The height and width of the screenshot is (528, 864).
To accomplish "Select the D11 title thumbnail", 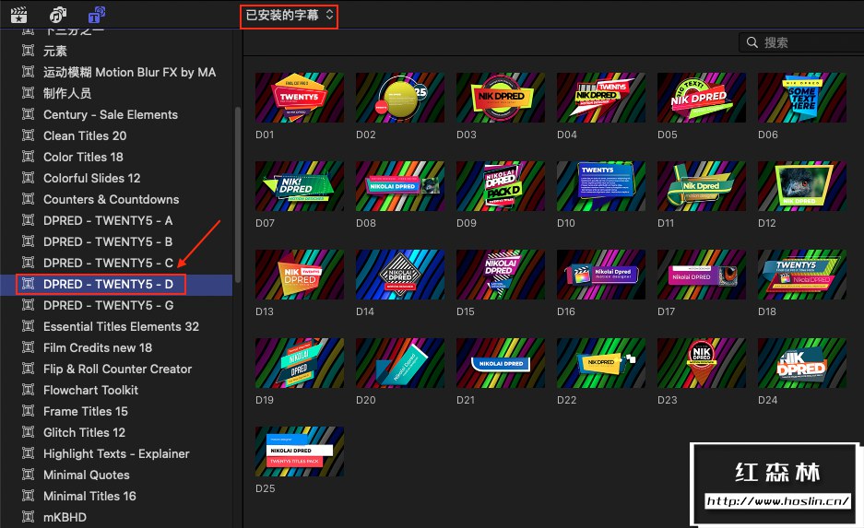I will 702,186.
